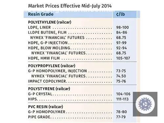Click the gear cube overlay icon

[x=145, y=104]
